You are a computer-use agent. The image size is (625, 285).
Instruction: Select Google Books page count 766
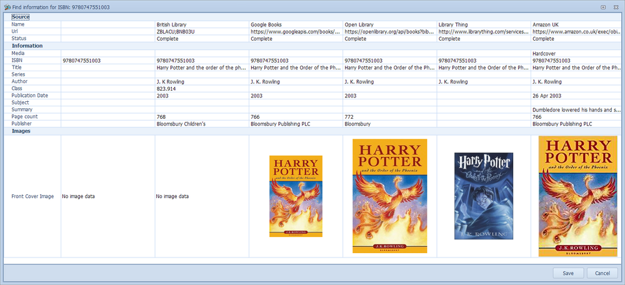click(296, 117)
